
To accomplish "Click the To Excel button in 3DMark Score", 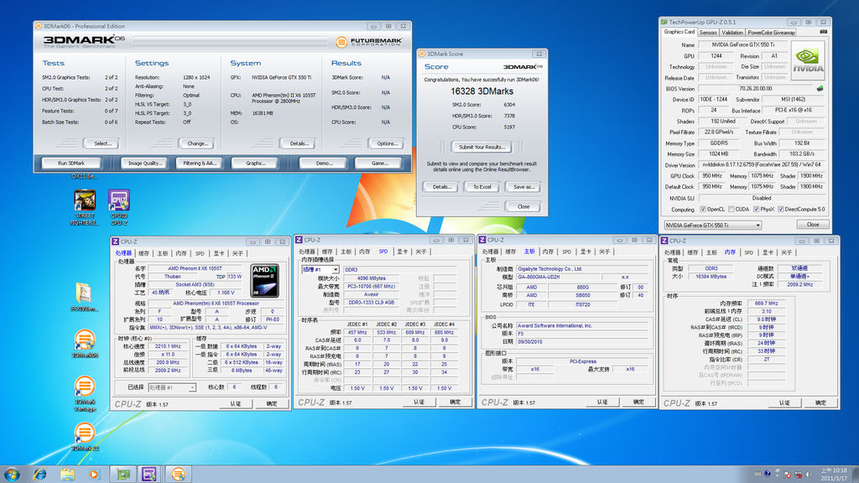I will [482, 187].
